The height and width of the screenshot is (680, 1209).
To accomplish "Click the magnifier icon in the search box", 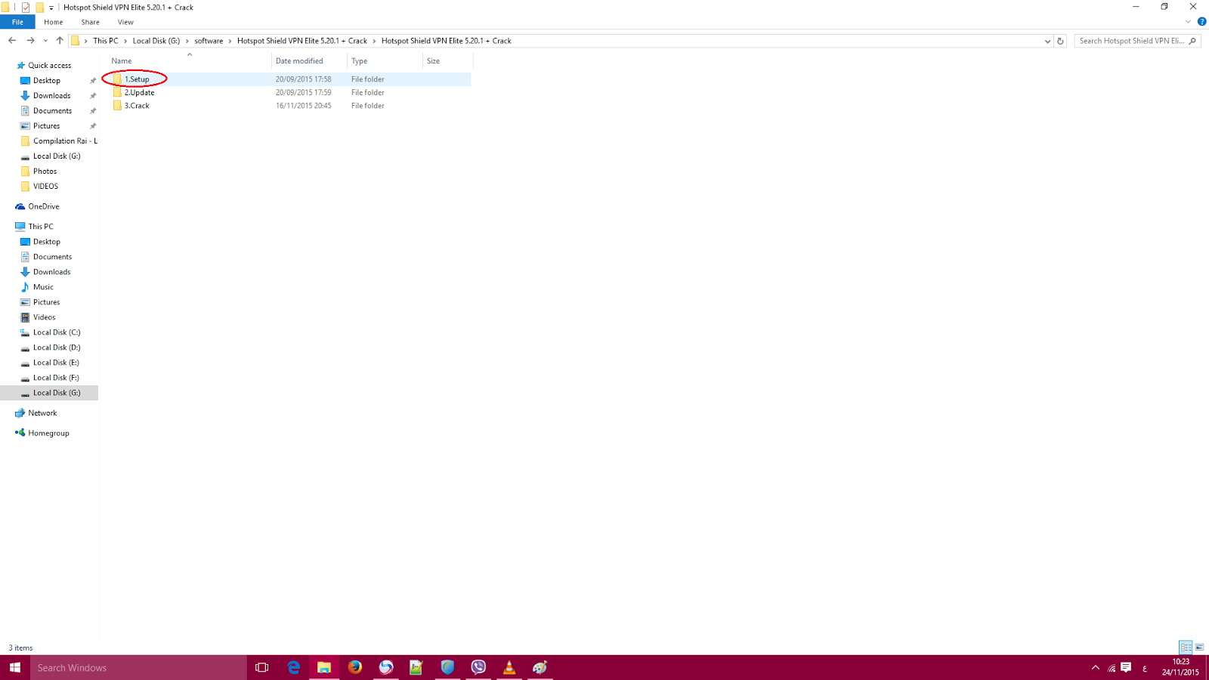I will 1192,41.
